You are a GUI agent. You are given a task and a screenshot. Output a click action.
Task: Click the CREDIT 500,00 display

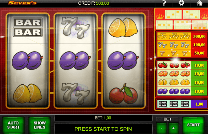94,3
